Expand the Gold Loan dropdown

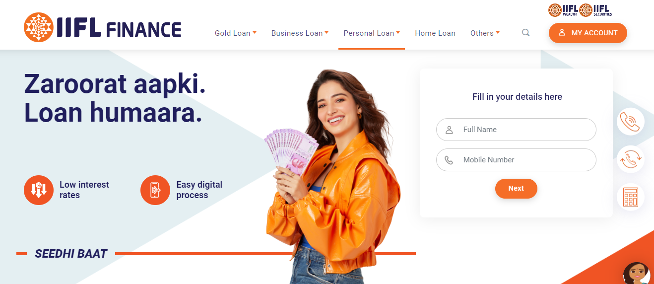tap(236, 33)
